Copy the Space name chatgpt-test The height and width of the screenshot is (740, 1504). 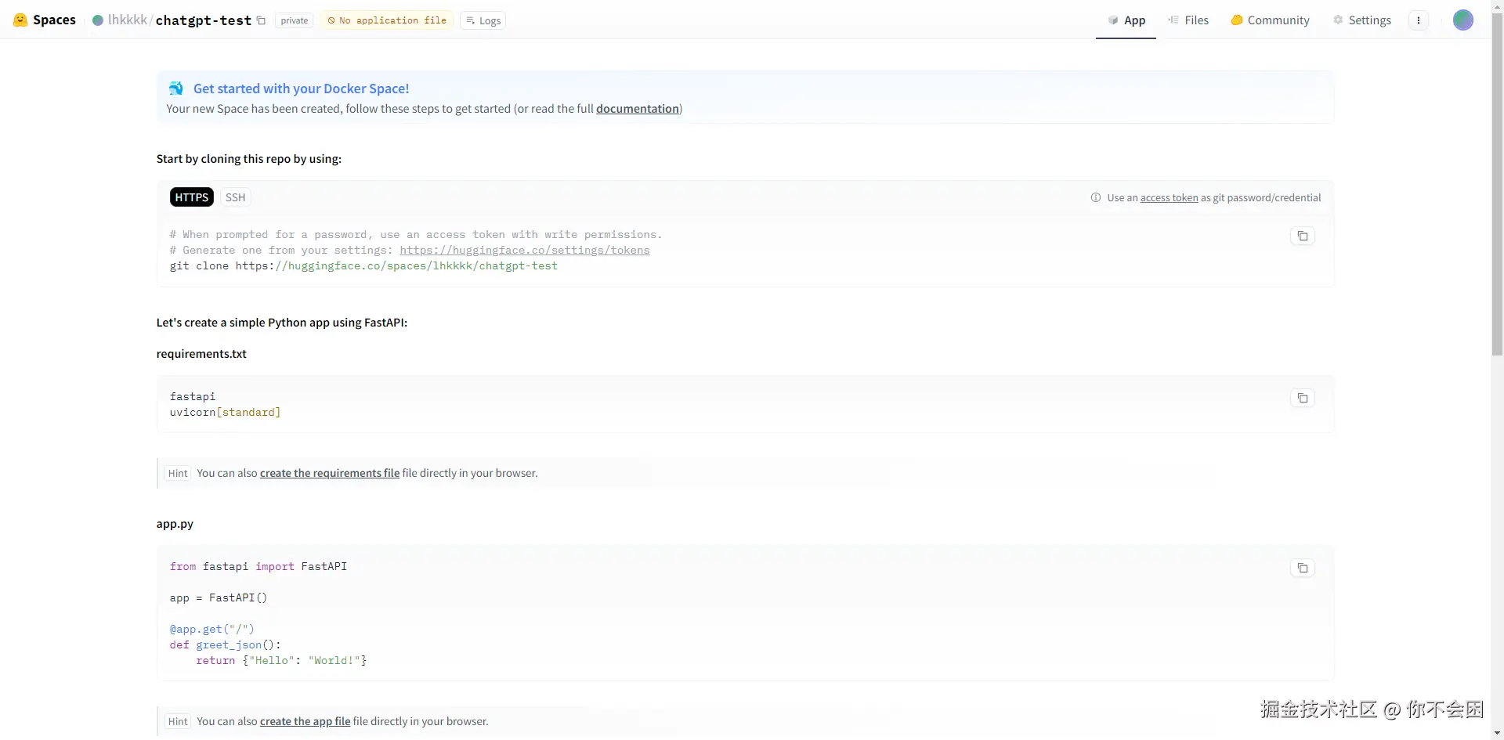point(262,21)
